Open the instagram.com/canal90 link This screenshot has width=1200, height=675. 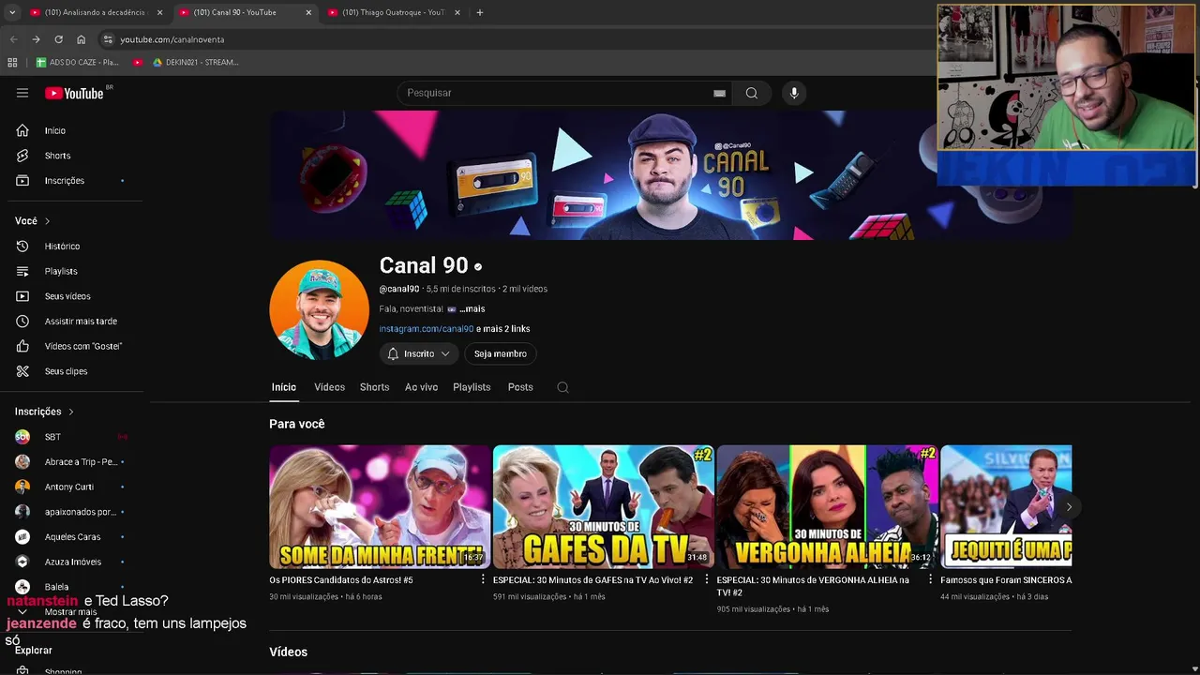tap(426, 329)
